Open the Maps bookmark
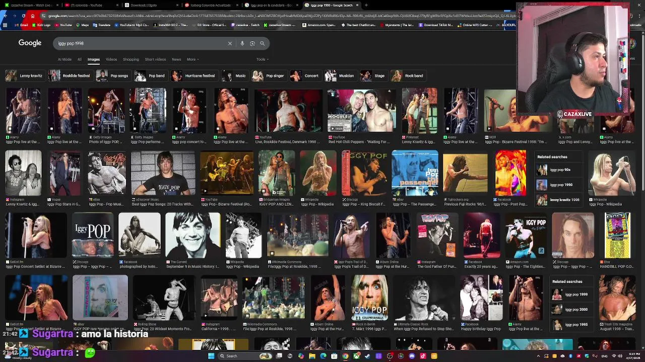The width and height of the screenshot is (645, 362). pyautogui.click(x=83, y=25)
